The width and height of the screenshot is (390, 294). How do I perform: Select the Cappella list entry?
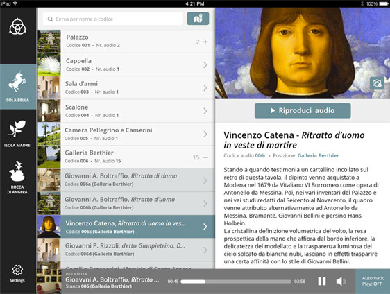point(126,64)
